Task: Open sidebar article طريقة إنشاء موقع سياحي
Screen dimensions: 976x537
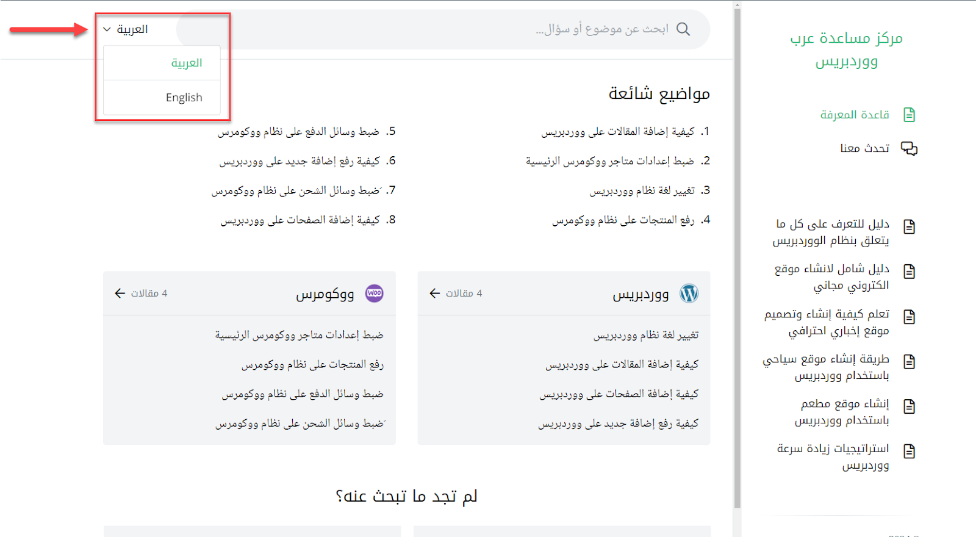Action: click(x=826, y=367)
